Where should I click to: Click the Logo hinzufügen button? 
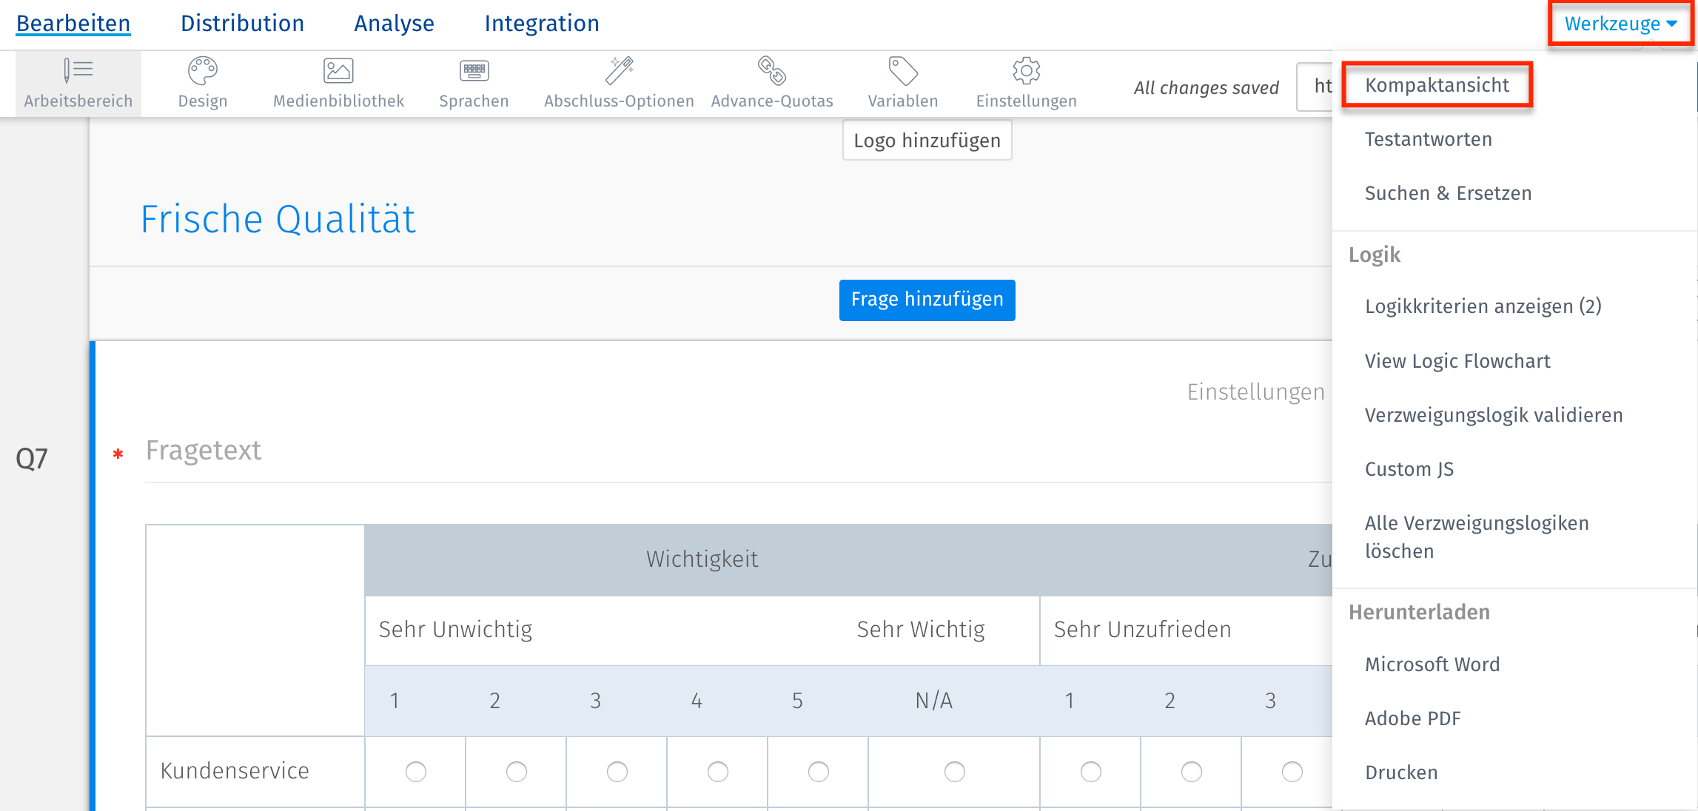tap(927, 141)
